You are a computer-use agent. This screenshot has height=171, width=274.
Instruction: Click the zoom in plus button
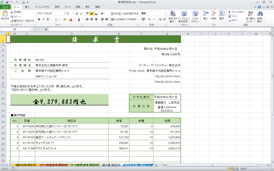272,169
